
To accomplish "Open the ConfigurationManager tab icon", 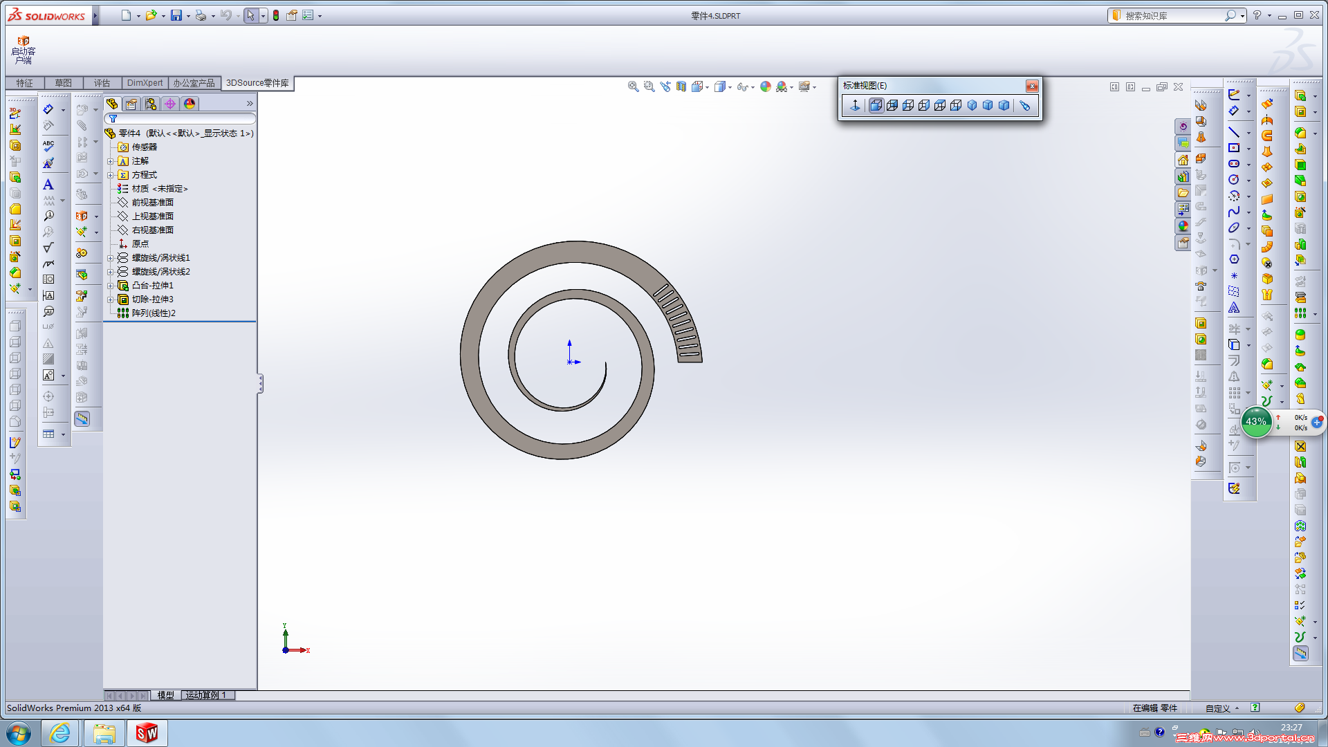I will pyautogui.click(x=151, y=104).
